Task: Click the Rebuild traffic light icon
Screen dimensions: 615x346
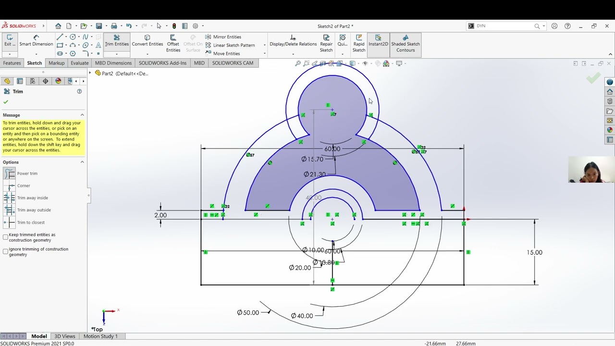Action: pyautogui.click(x=174, y=26)
